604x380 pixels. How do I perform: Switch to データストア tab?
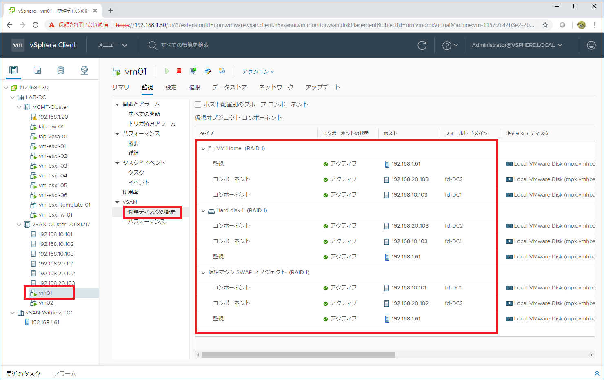230,87
